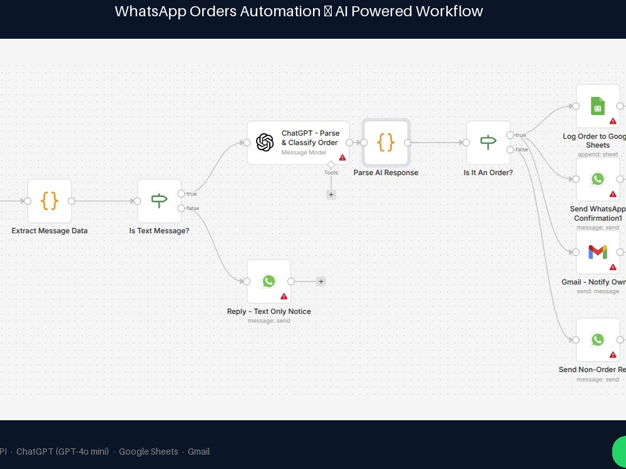Click input connector of Extract Message Data
This screenshot has height=469, width=626.
point(28,201)
